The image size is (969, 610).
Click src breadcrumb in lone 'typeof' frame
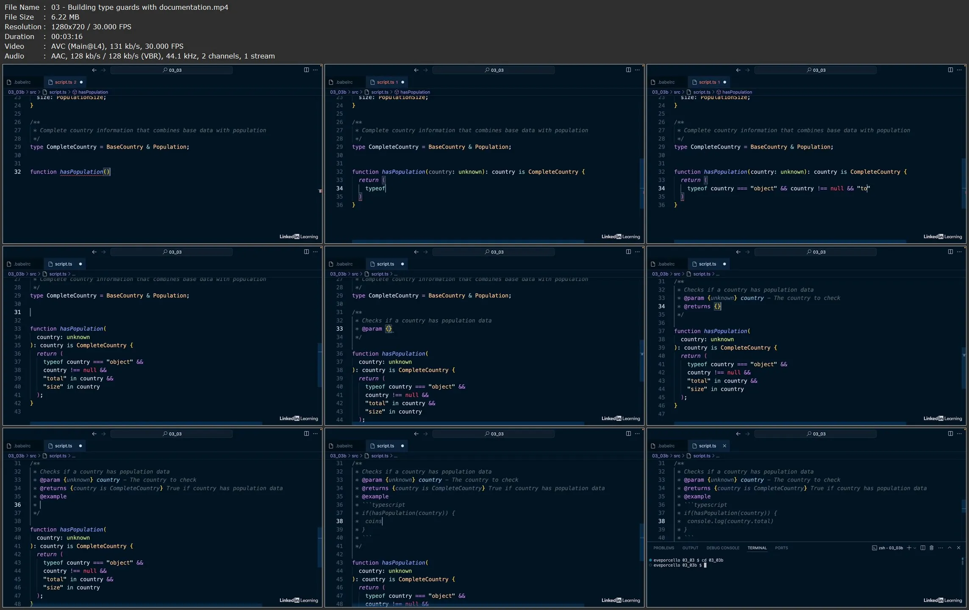[355, 92]
